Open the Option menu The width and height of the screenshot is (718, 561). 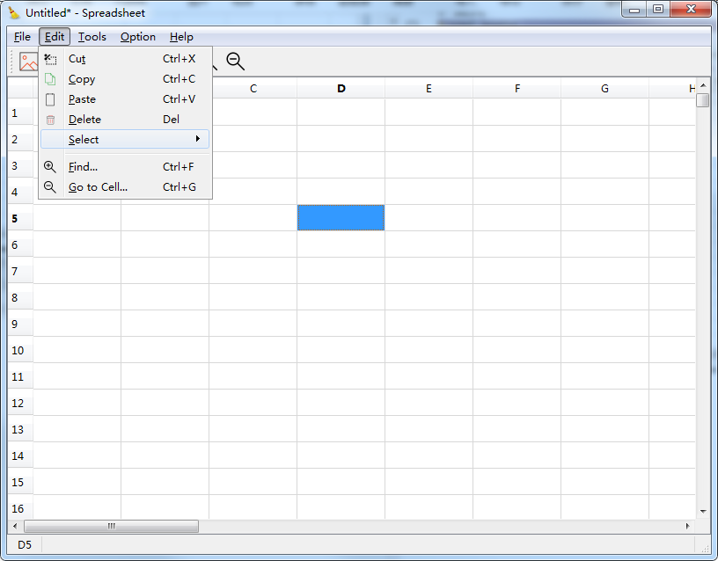(x=138, y=37)
